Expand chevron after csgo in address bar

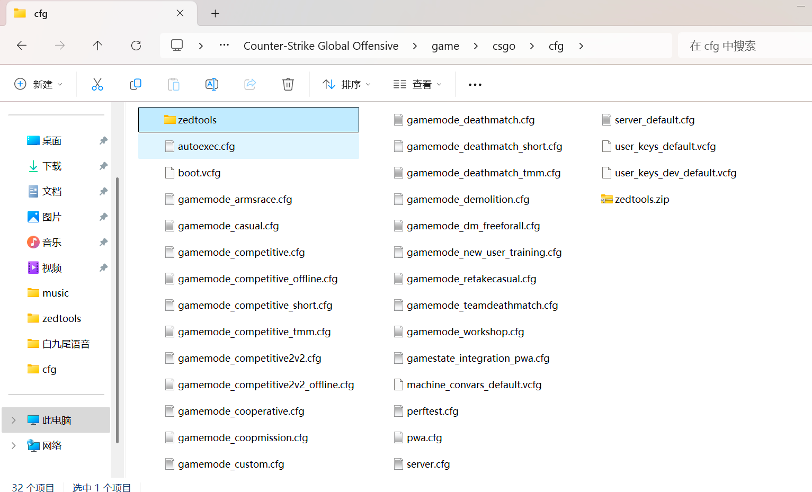pyautogui.click(x=532, y=46)
